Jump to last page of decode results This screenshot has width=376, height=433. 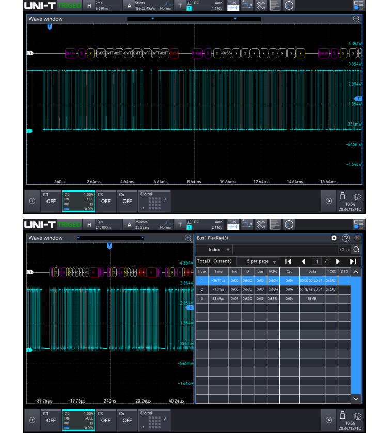point(353,261)
